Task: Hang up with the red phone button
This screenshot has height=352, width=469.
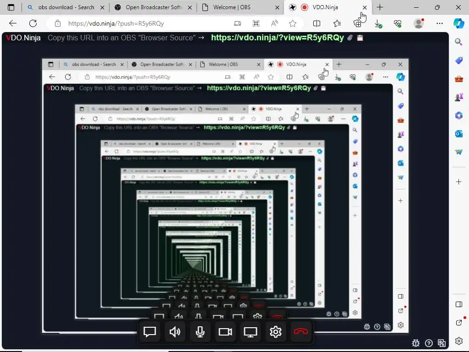Action: [300, 332]
